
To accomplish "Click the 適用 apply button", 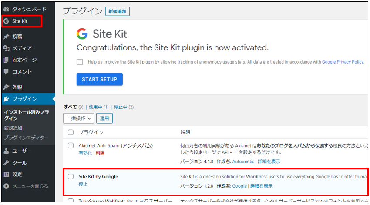I will 104,118.
